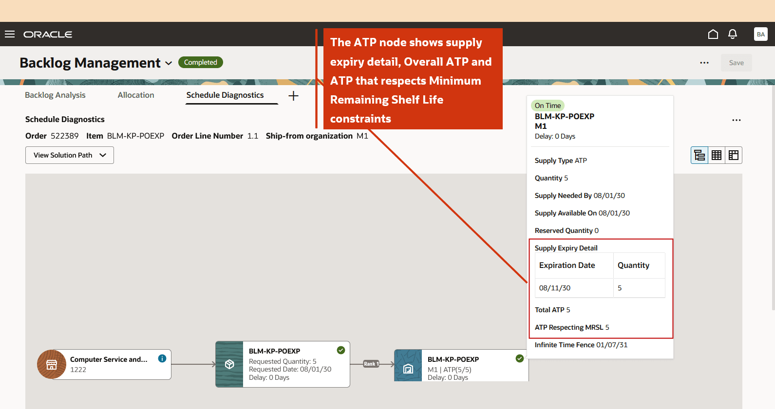Image resolution: width=775 pixels, height=409 pixels.
Task: Switch to the table grid view icon
Action: pyautogui.click(x=717, y=155)
